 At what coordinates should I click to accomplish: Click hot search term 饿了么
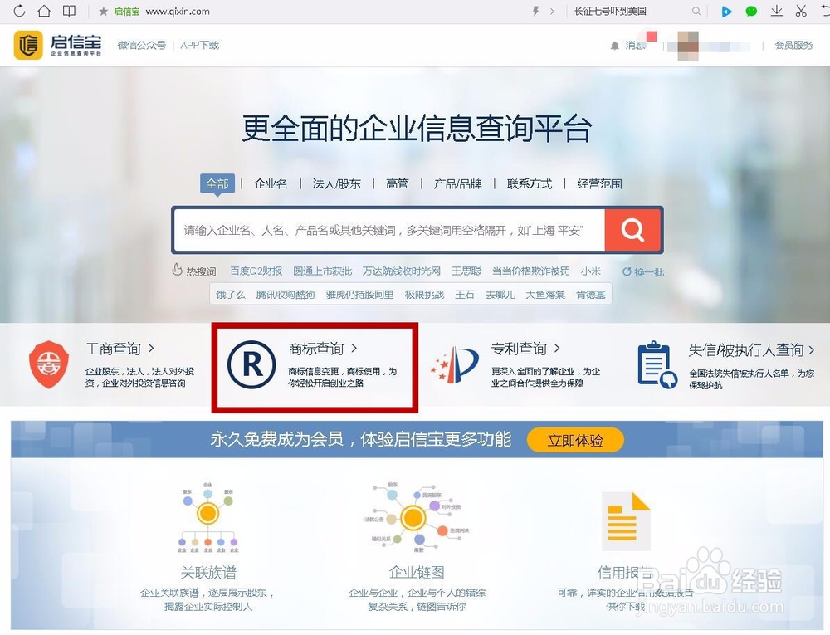pos(230,295)
